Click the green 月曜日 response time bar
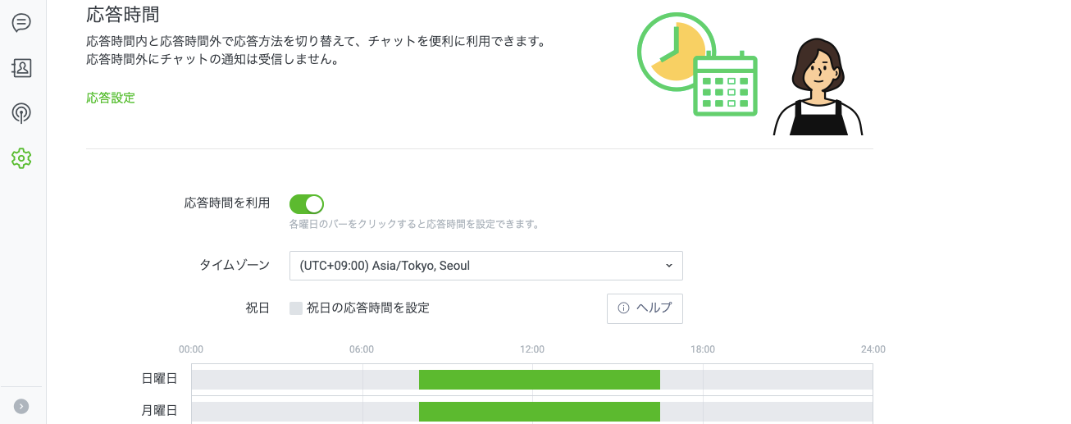The height and width of the screenshot is (424, 1071). [539, 411]
